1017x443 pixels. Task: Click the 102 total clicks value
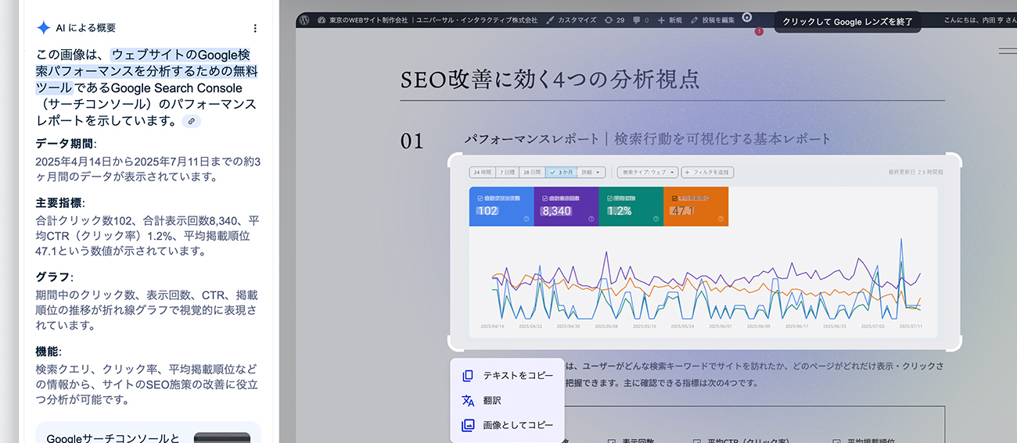click(487, 211)
